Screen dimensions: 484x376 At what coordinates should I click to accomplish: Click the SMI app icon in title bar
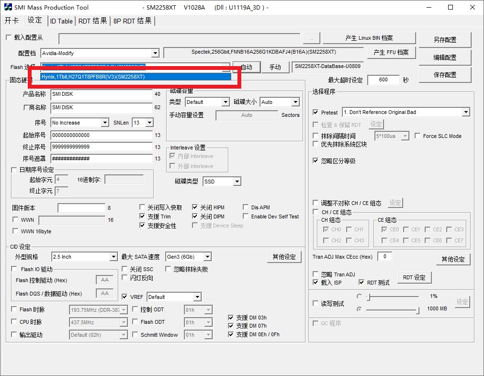tap(8, 7)
